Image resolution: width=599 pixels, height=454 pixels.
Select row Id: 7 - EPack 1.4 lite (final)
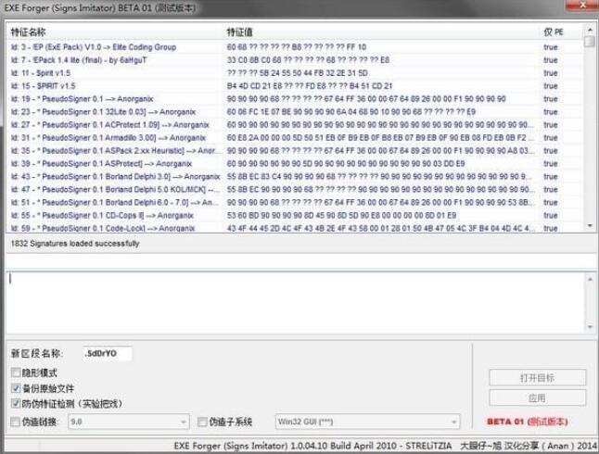[295, 60]
